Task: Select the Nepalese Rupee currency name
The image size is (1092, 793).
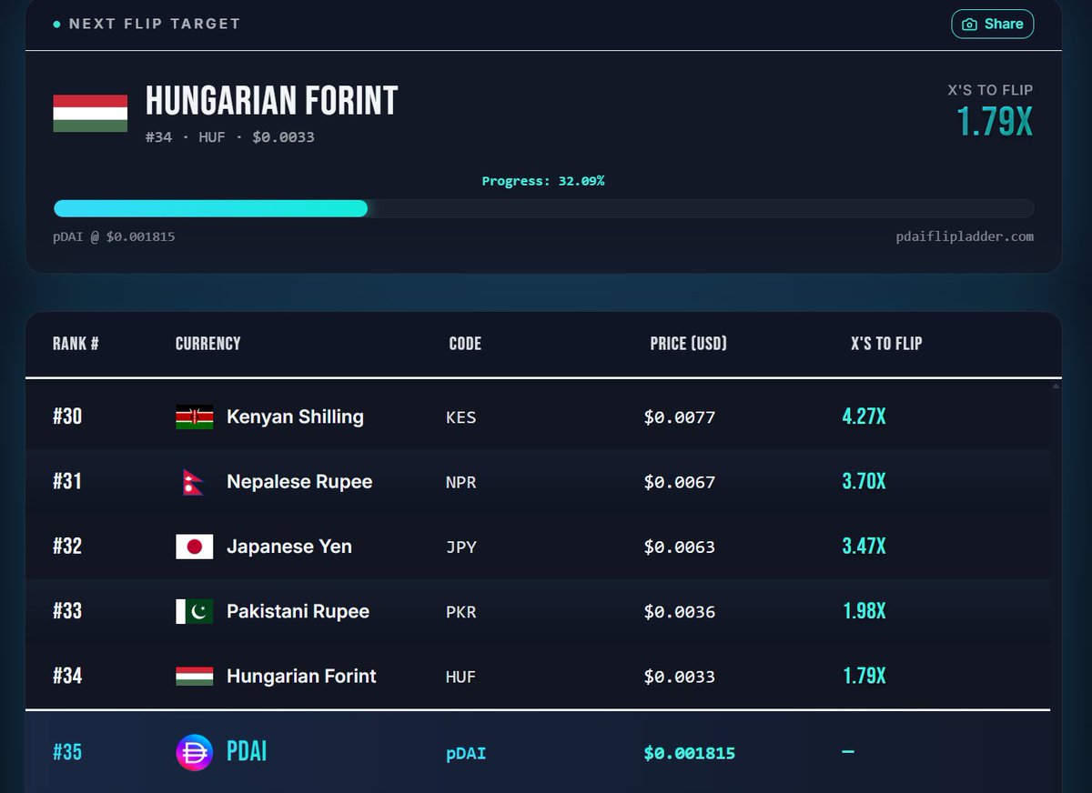Action: pyautogui.click(x=299, y=482)
